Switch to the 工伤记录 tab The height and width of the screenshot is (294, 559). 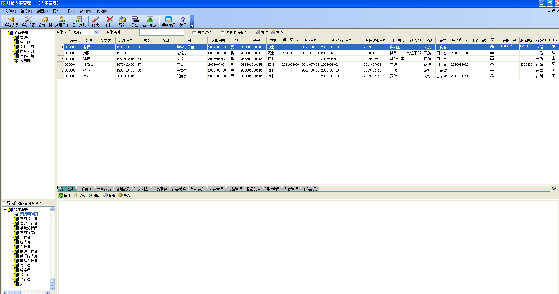310,189
